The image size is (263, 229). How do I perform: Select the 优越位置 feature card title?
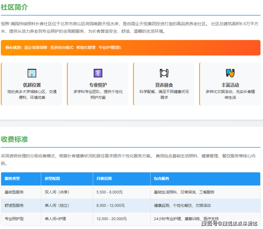pos(32,85)
